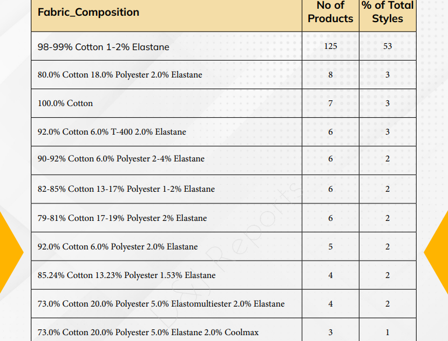The image size is (448, 341).
Task: Click the Fabric_Composition column header
Action: (88, 12)
